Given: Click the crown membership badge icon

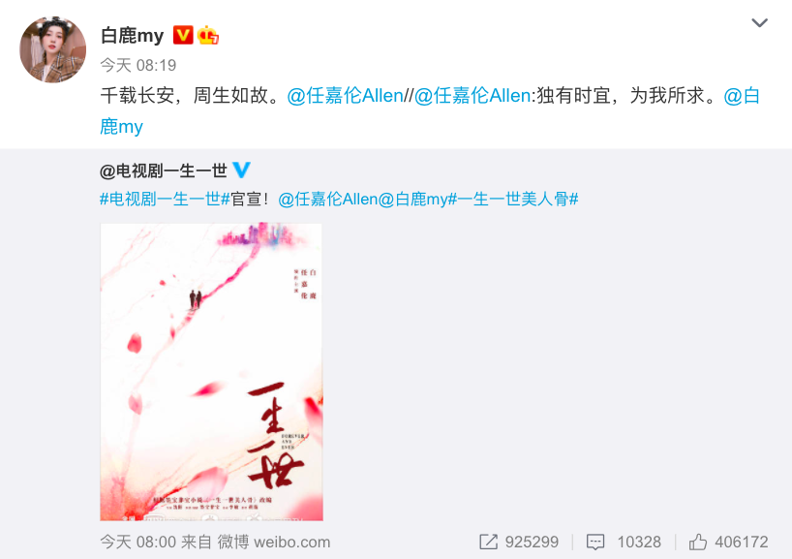Looking at the screenshot, I should click(x=207, y=36).
